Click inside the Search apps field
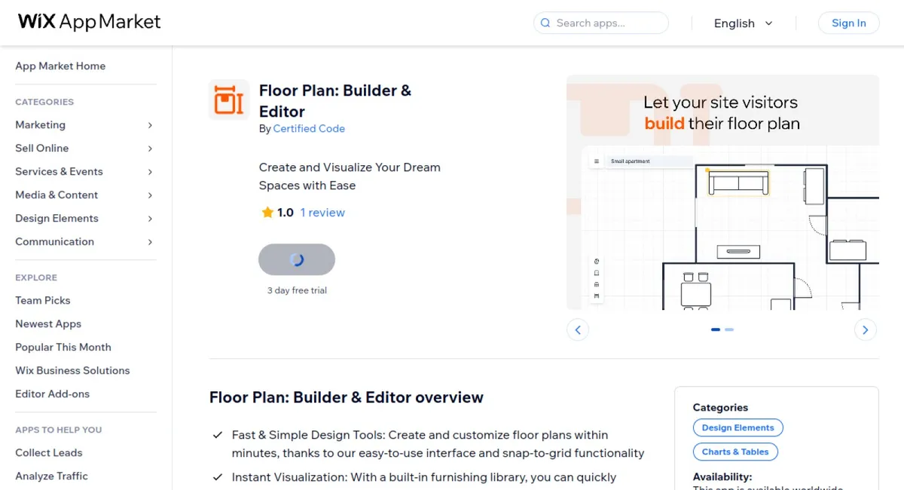Viewport: 904px width, 490px height. (603, 23)
